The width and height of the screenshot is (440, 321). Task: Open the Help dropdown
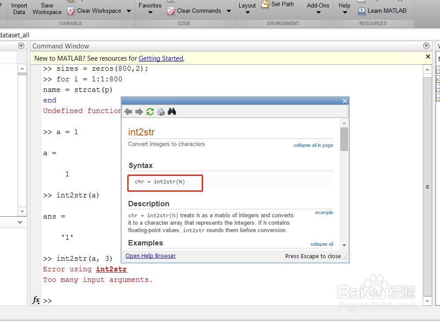tap(344, 8)
